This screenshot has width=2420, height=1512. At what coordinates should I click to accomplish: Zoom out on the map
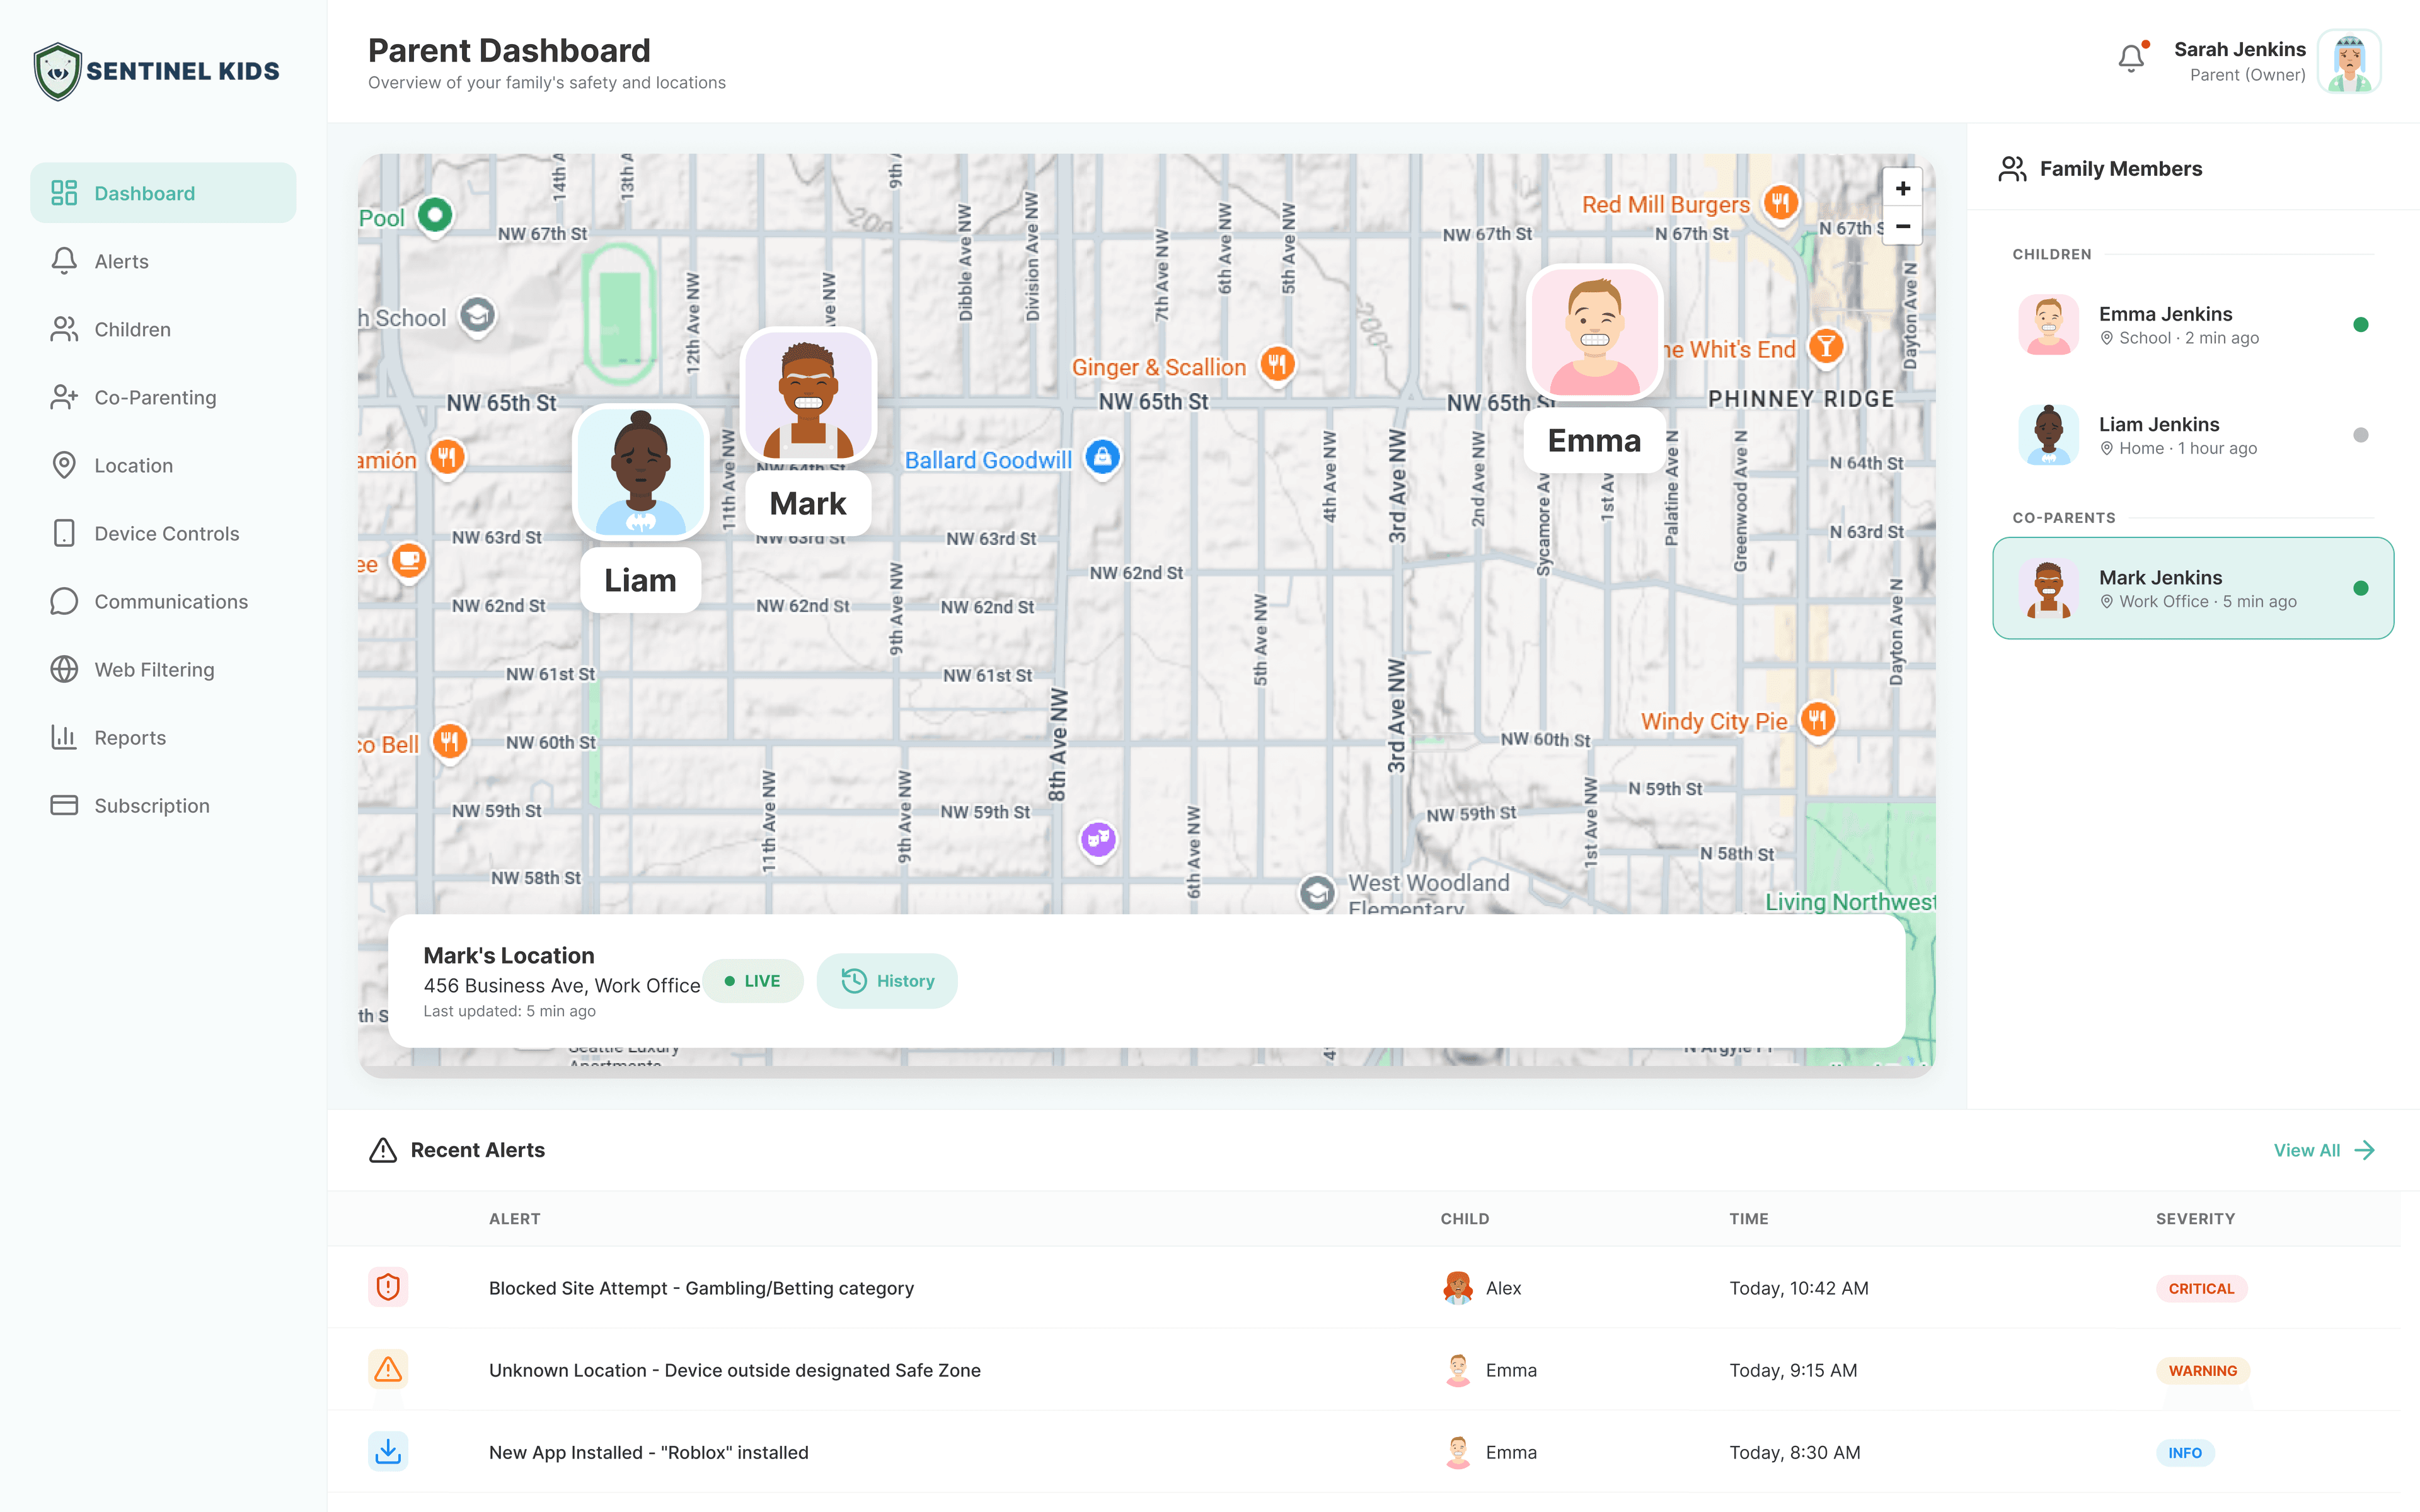pos(1902,226)
